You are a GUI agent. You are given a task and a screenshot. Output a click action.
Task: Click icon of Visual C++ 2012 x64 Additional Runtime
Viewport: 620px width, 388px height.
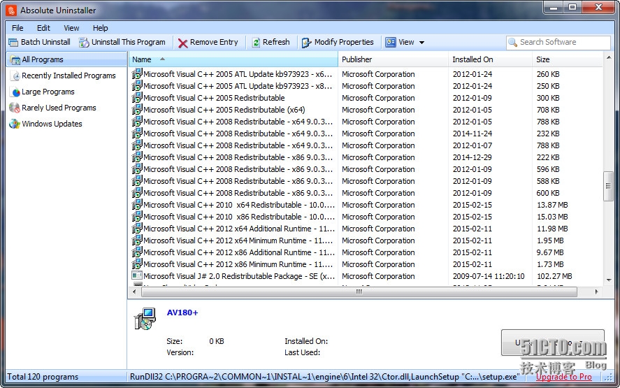[137, 228]
